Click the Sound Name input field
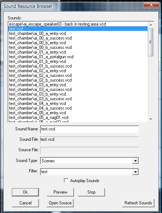The height and width of the screenshot is (213, 162). pyautogui.click(x=89, y=129)
